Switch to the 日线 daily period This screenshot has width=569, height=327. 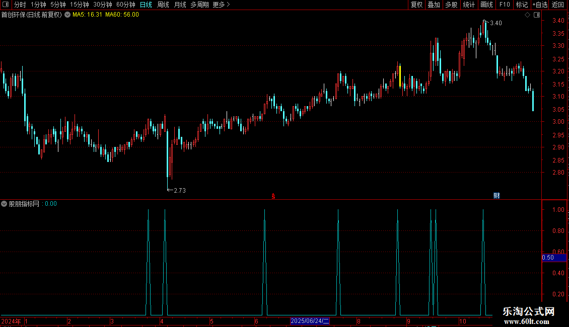coord(146,5)
